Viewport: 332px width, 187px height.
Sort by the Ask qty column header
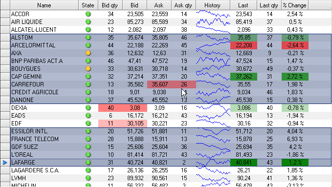coord(183,5)
